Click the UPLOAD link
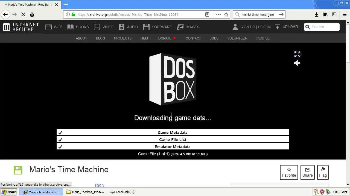 286,27
